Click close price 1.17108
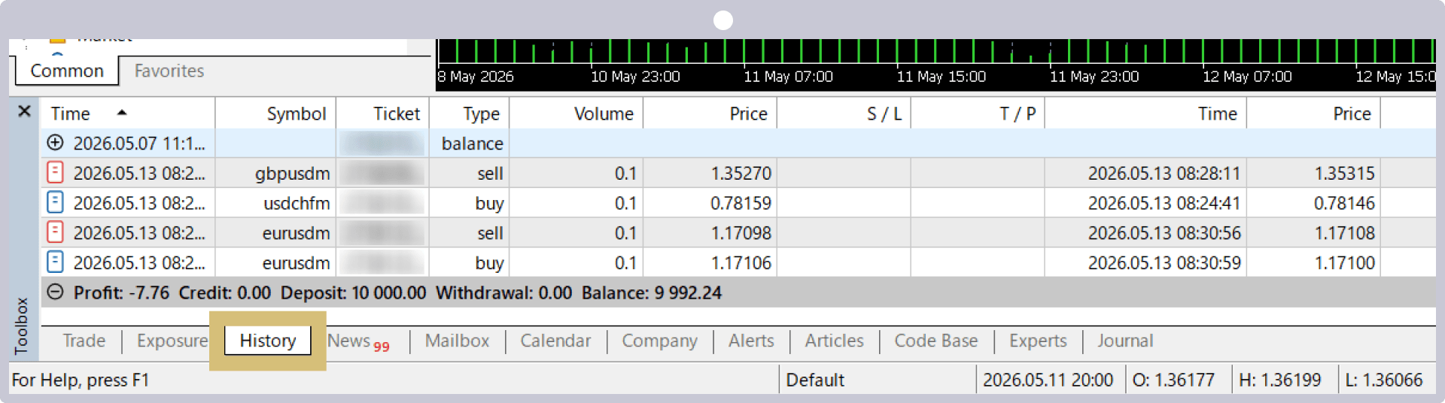This screenshot has height=403, width=1445. pyautogui.click(x=1344, y=233)
